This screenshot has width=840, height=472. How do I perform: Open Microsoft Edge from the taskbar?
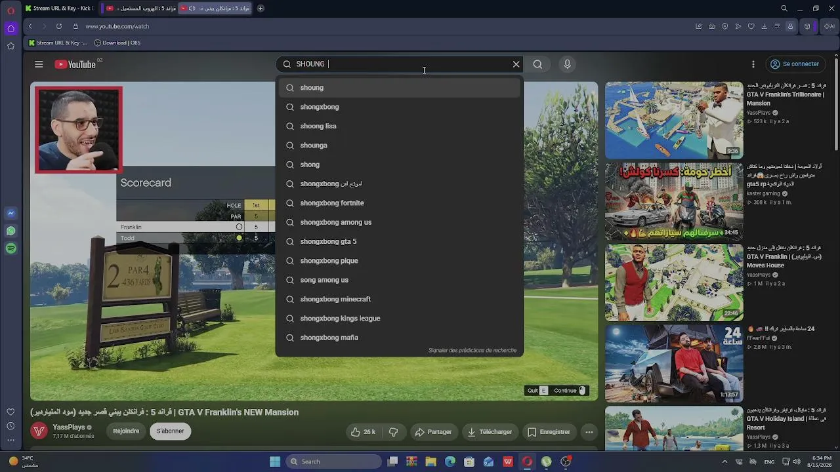pos(450,462)
